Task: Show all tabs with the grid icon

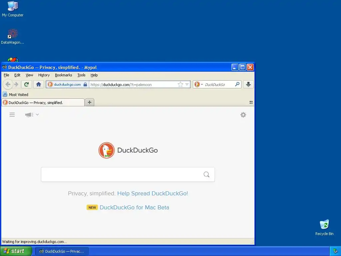Action: [251, 102]
